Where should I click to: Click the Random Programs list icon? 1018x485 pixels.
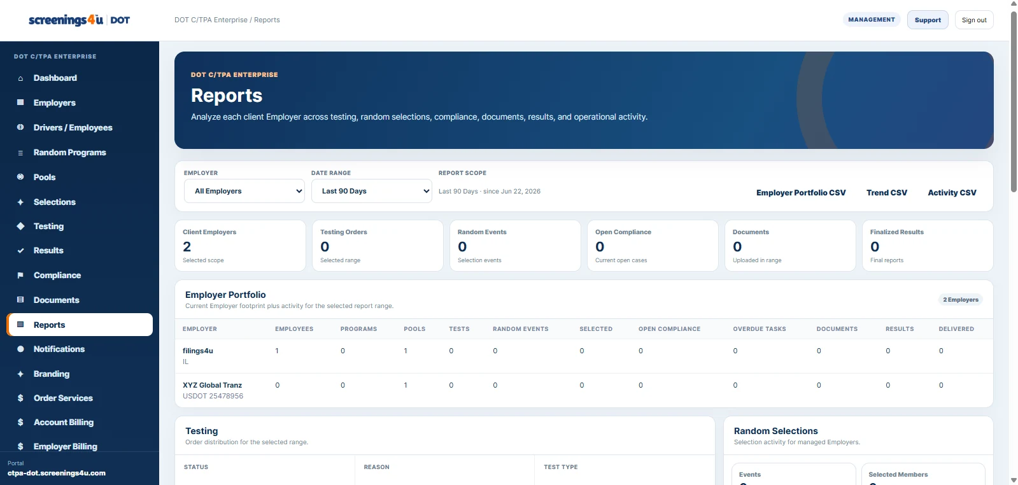(x=20, y=153)
